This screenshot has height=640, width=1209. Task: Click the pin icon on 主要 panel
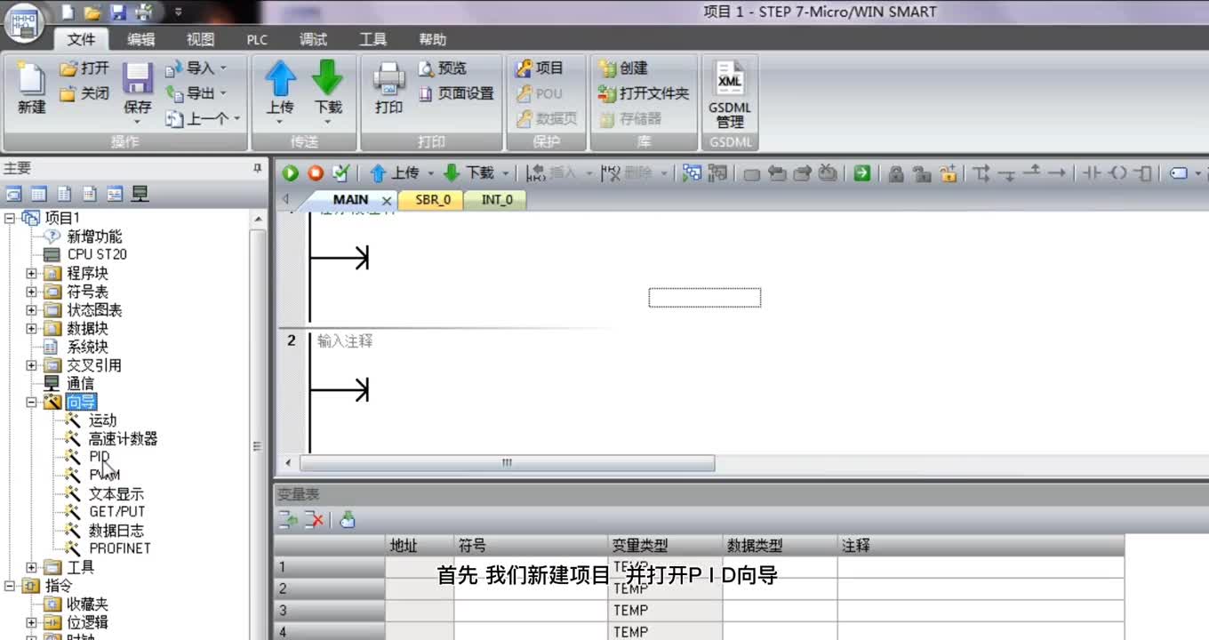point(258,167)
